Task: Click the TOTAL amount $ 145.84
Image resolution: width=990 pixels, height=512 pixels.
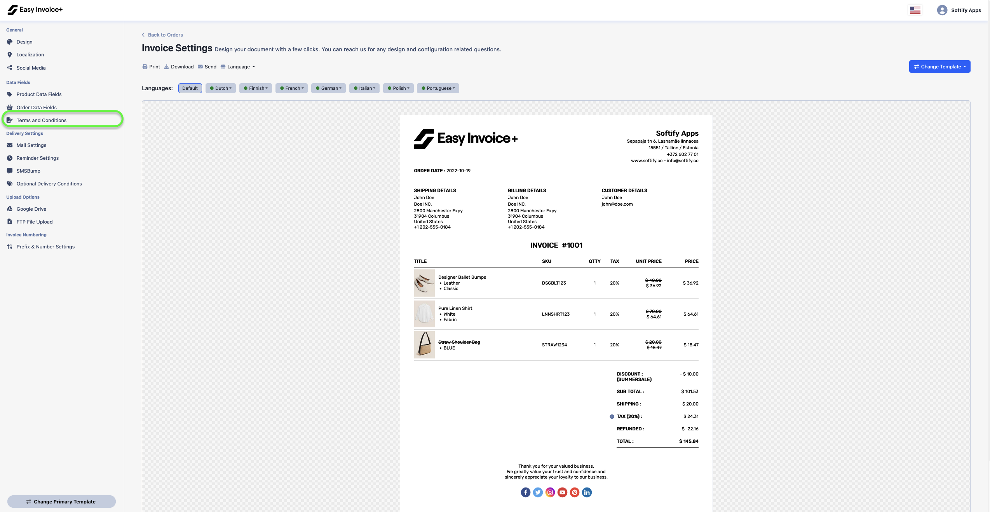Action: click(688, 441)
